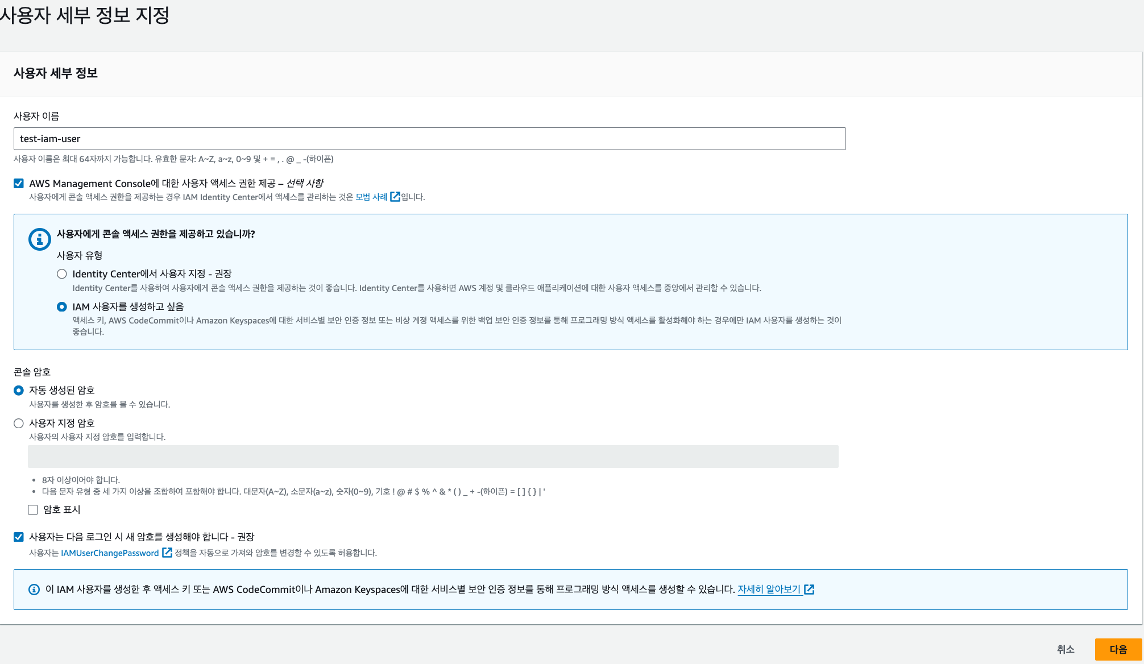Click the info icon in console access box
Image resolution: width=1144 pixels, height=664 pixels.
click(x=39, y=239)
